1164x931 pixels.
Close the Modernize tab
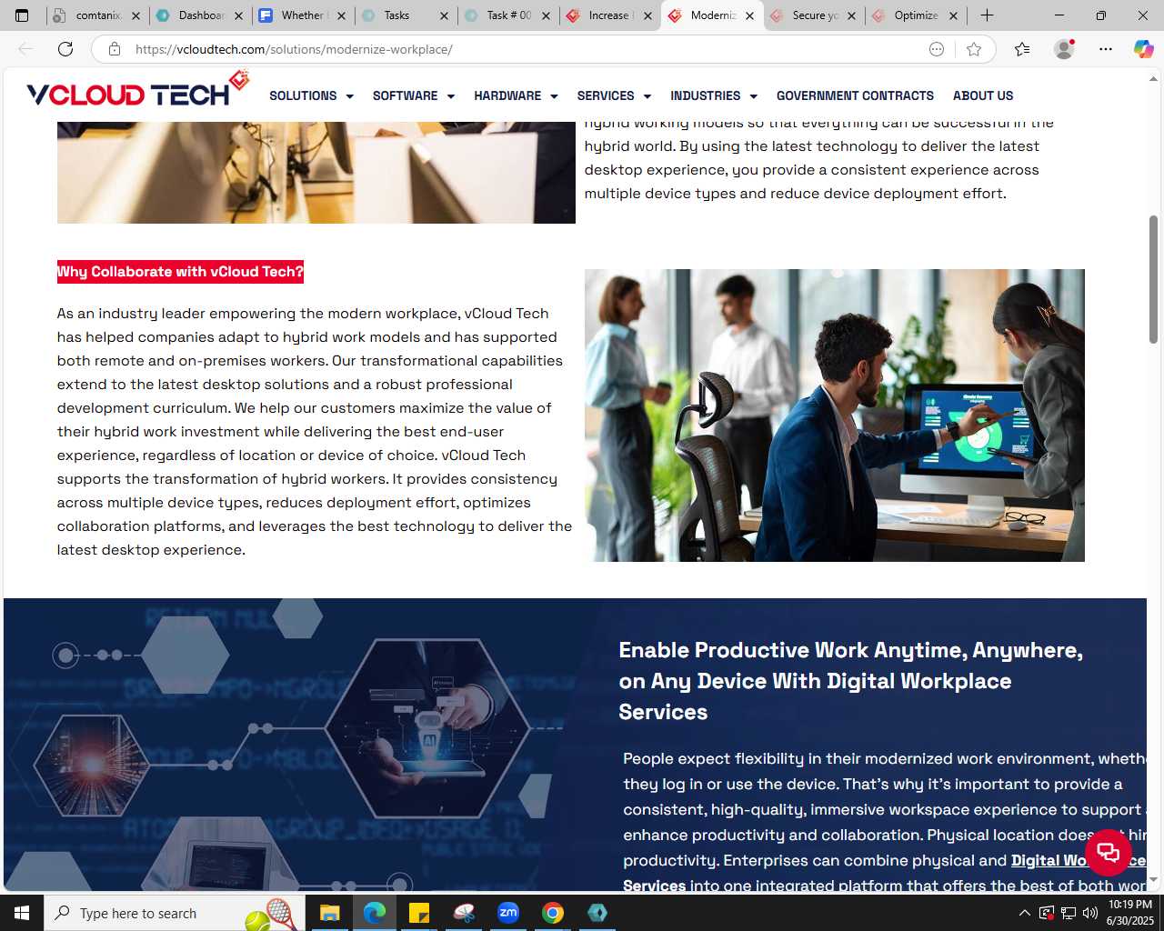pos(750,15)
